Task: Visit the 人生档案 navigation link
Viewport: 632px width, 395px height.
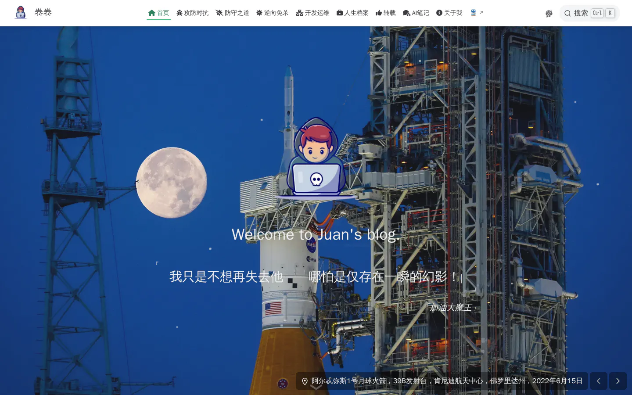Action: (x=352, y=13)
